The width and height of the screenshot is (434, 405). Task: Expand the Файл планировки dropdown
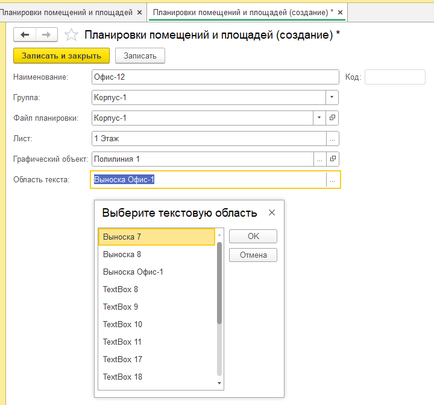pyautogui.click(x=319, y=118)
